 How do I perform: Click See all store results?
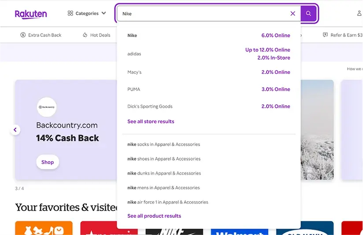[151, 121]
